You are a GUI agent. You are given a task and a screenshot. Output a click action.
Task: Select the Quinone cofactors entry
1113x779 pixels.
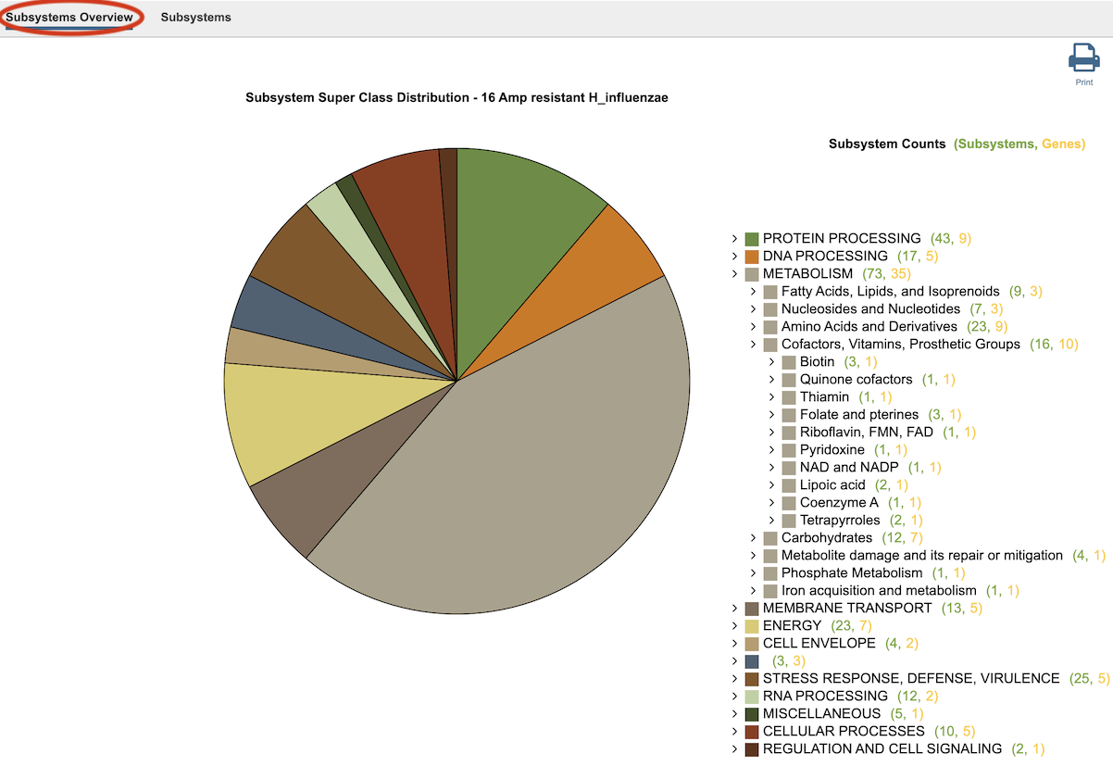point(856,379)
